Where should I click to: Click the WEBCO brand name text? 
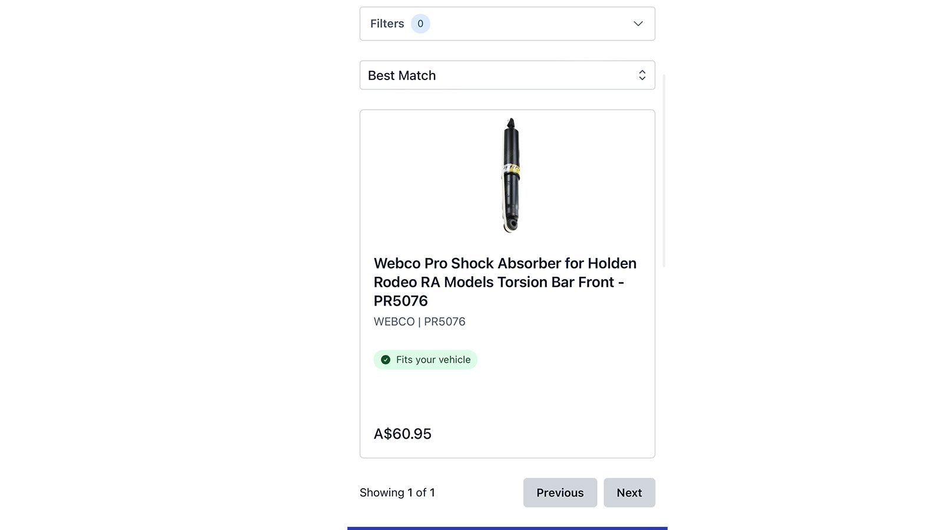point(394,322)
